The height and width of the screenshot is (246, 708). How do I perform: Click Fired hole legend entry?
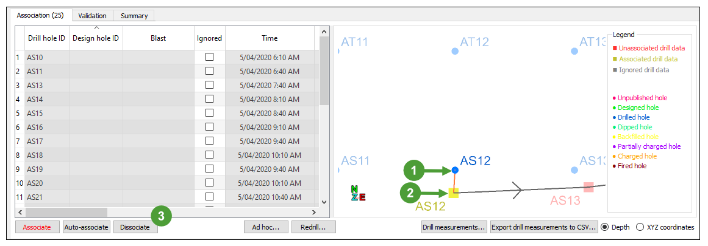(629, 166)
